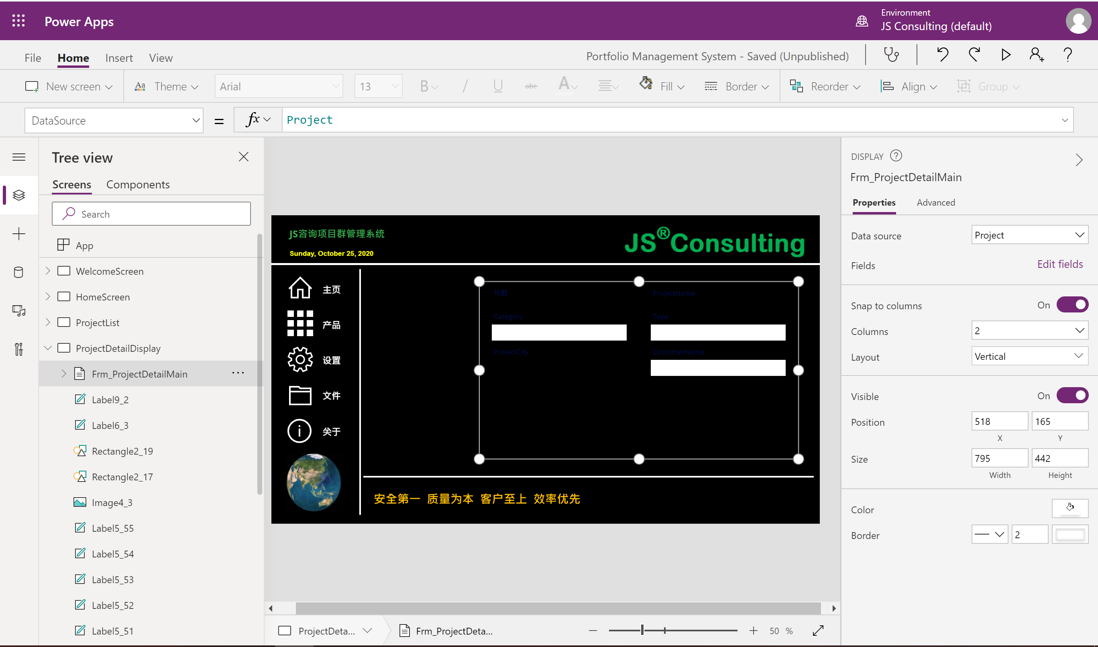The height and width of the screenshot is (647, 1098).
Task: Open the property selector DataSource dropdown
Action: (x=114, y=120)
